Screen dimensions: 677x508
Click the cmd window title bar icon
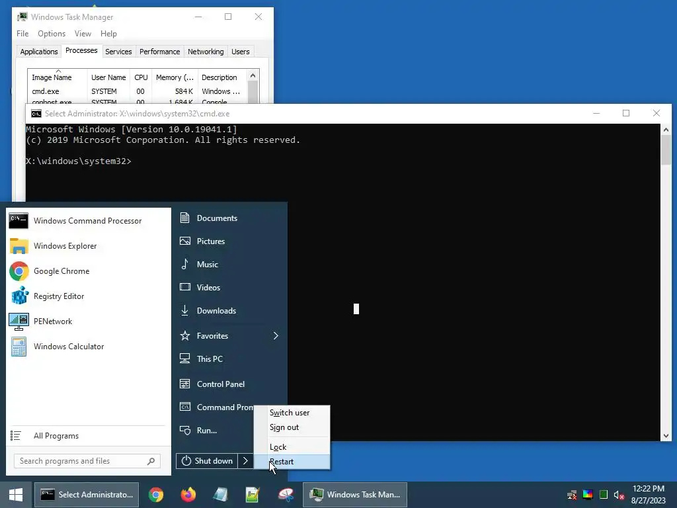36,114
